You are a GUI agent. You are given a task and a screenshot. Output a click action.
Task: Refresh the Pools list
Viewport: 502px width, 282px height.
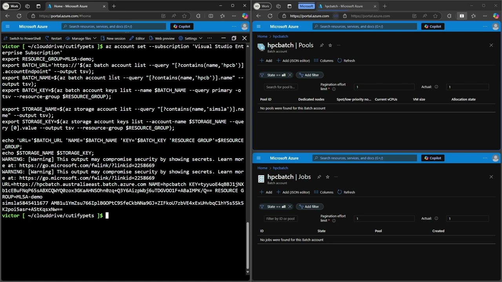346,61
